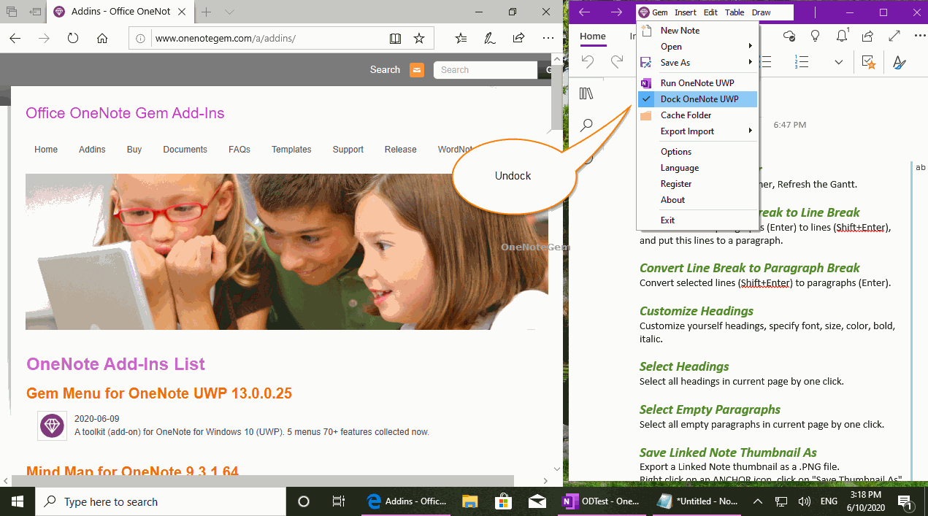Screen dimensions: 928x516
Task: Follow the Gem Menu for OneNote UWP link
Action: tap(159, 393)
